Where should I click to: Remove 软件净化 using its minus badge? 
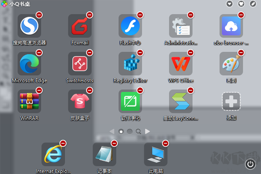[140, 90]
